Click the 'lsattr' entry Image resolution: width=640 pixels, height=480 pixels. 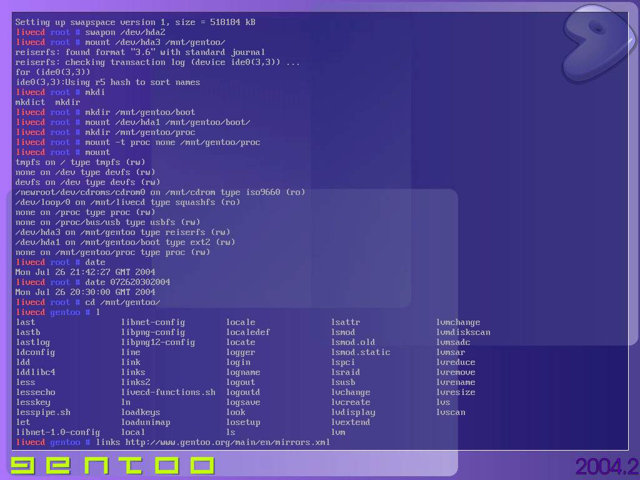(346, 322)
